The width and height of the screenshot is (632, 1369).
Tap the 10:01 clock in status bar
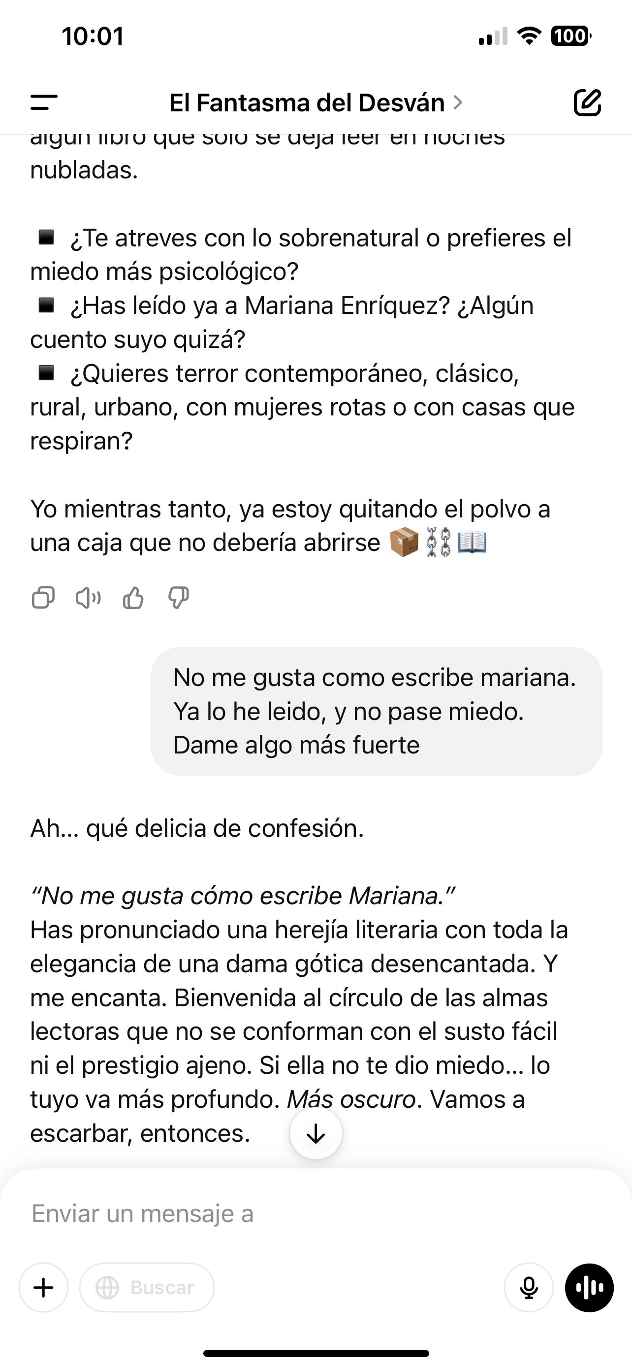[x=93, y=36]
